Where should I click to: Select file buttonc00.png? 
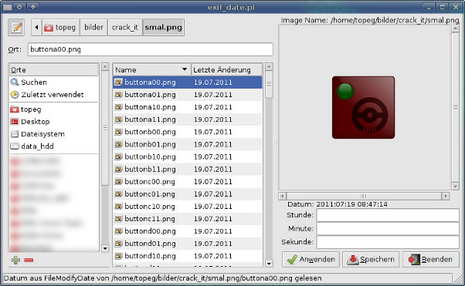[x=188, y=181]
